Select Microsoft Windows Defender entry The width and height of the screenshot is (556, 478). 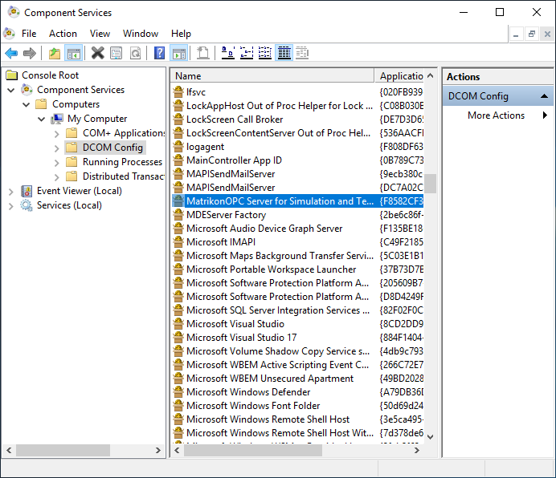[x=248, y=392]
